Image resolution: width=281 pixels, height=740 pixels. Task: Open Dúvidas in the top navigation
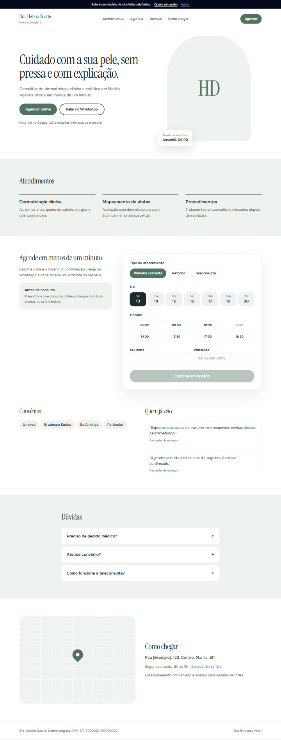point(156,19)
